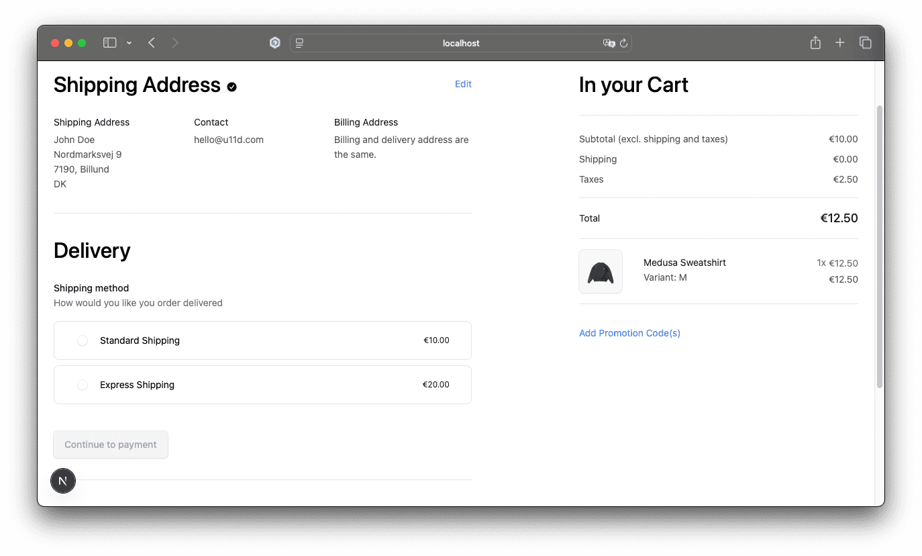Viewport: 922px width, 556px height.
Task: Click the page vertical scrollbar
Action: [x=879, y=246]
